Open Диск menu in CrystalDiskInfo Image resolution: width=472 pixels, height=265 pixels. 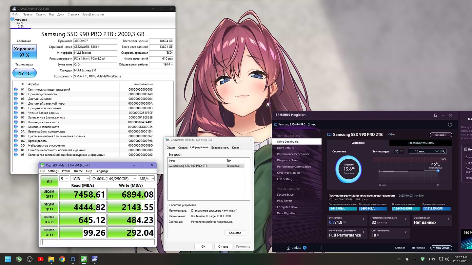(61, 14)
